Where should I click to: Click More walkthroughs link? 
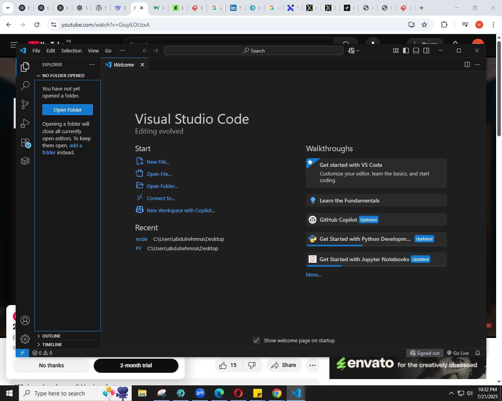coord(313,275)
